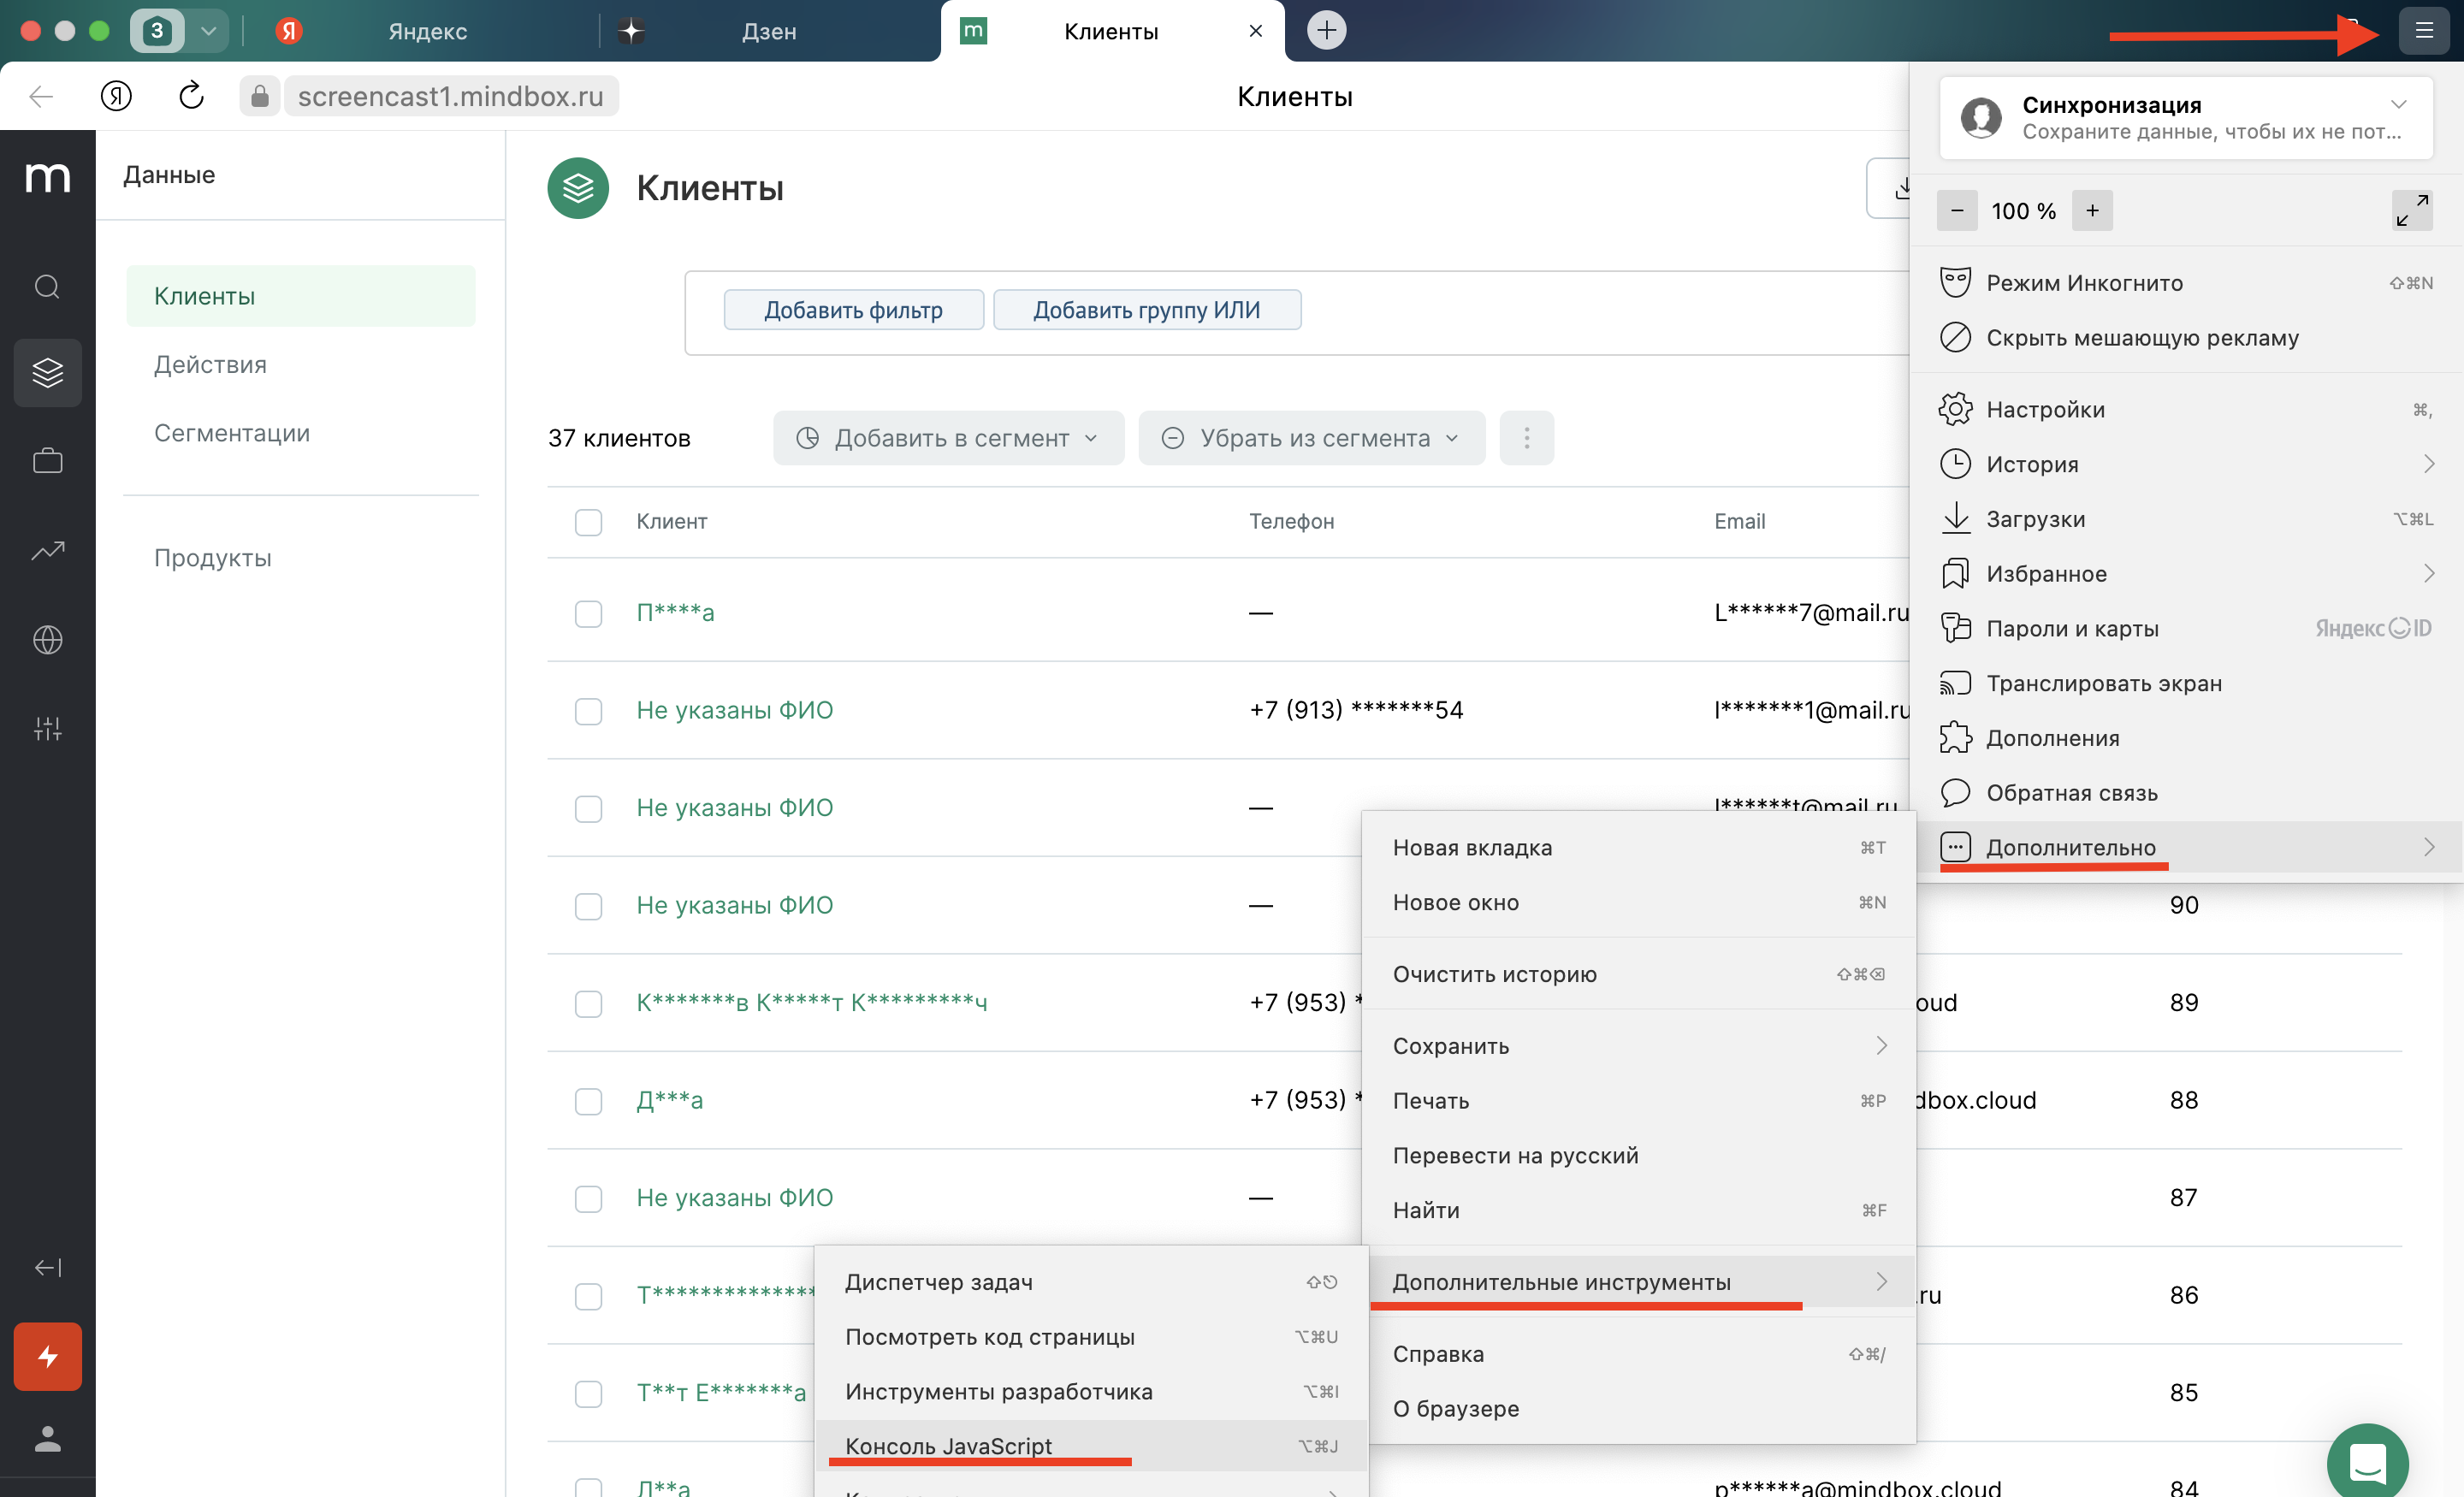The height and width of the screenshot is (1497, 2464).
Task: Click the Yandex home icon in toolbar
Action: click(x=116, y=96)
